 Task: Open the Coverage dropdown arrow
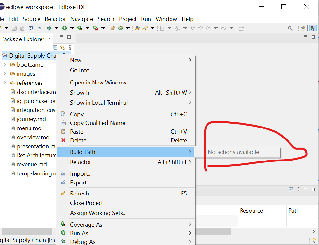88,28
